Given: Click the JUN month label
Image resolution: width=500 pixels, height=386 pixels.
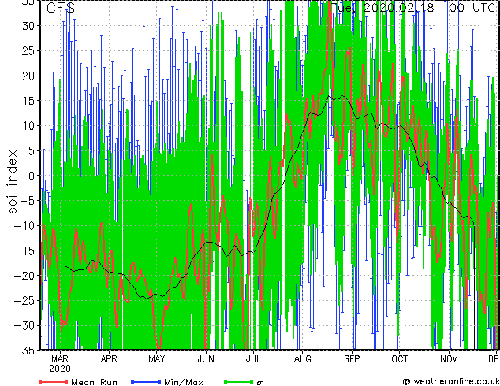Looking at the screenshot, I should [x=206, y=359].
